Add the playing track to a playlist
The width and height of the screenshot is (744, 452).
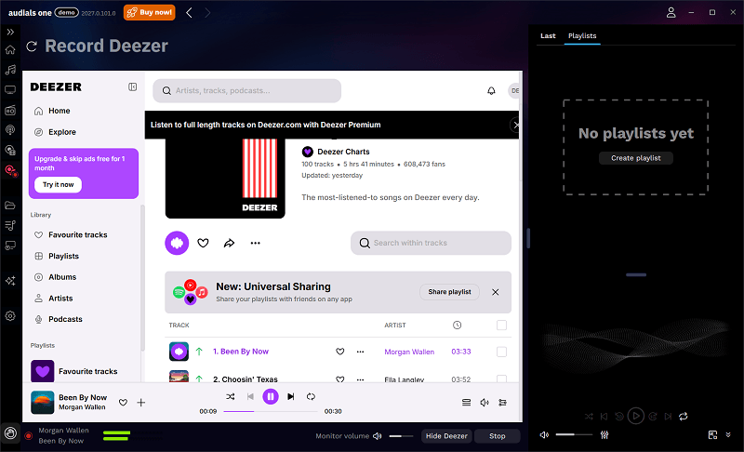141,402
